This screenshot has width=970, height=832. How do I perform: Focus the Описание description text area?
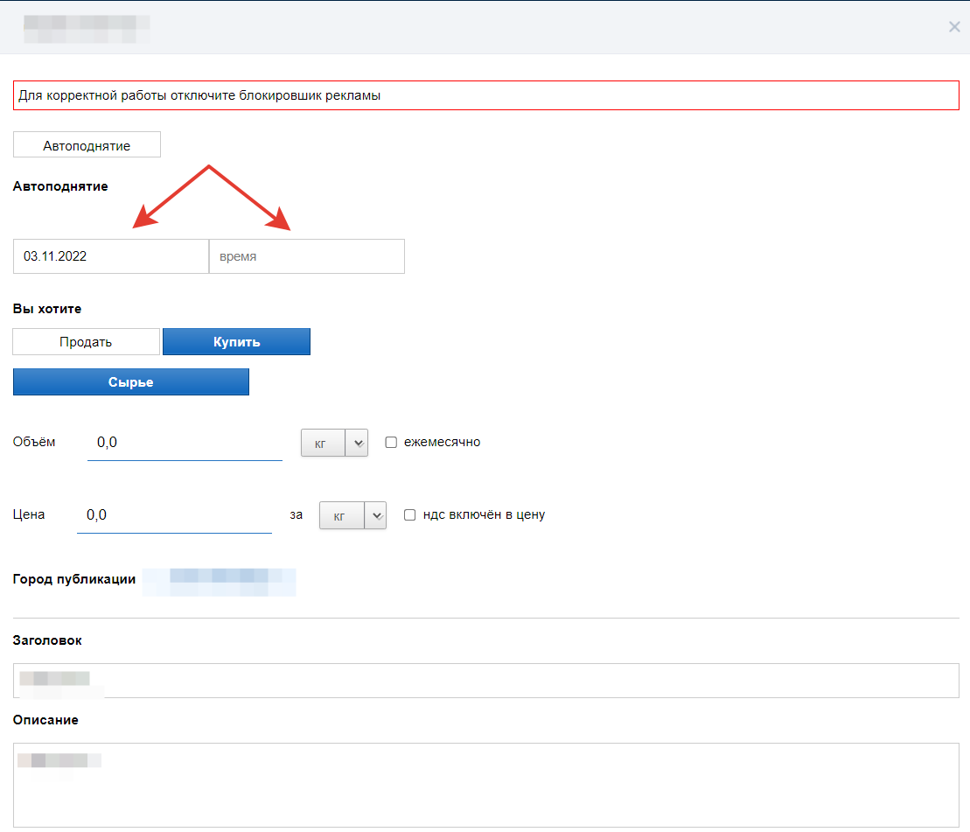pos(485,785)
